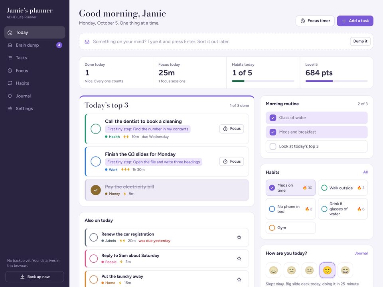Choose the neutral face mood emoji
The width and height of the screenshot is (383, 287).
309,270
